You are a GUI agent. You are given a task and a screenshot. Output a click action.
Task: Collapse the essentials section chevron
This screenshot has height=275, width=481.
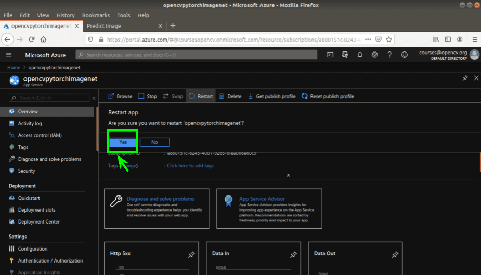288,175
